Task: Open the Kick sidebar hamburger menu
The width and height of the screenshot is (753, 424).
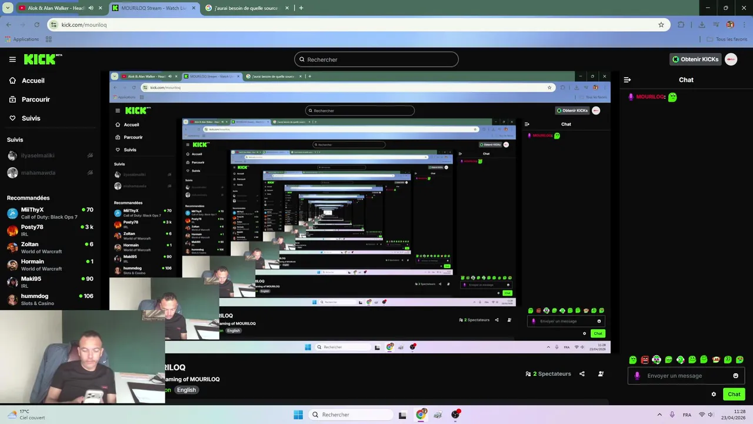Action: point(12,59)
